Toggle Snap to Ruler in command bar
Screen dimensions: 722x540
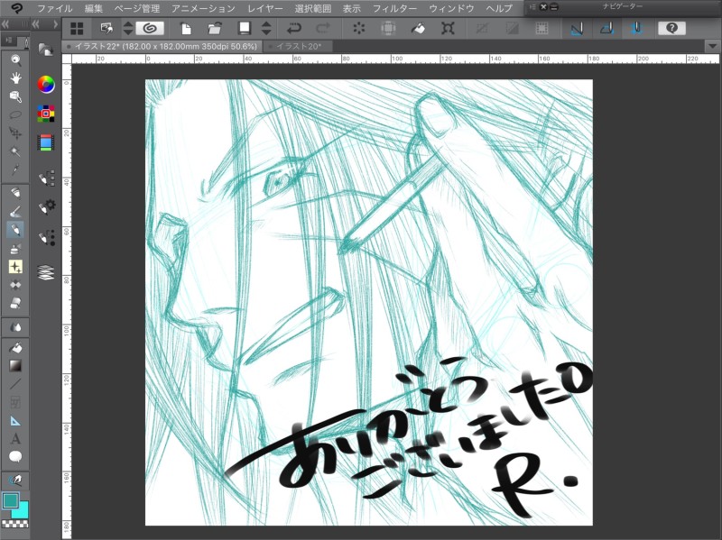tap(577, 29)
